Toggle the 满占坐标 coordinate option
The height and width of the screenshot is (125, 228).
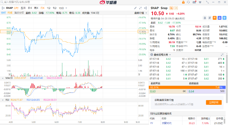click(19, 13)
